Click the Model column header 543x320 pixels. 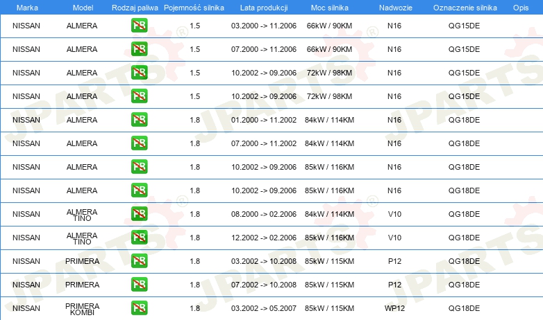click(x=83, y=8)
